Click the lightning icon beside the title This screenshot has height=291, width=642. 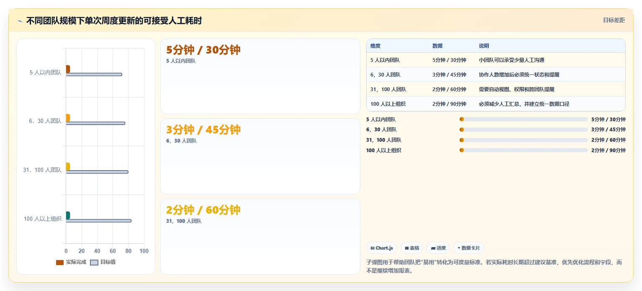[x=20, y=21]
